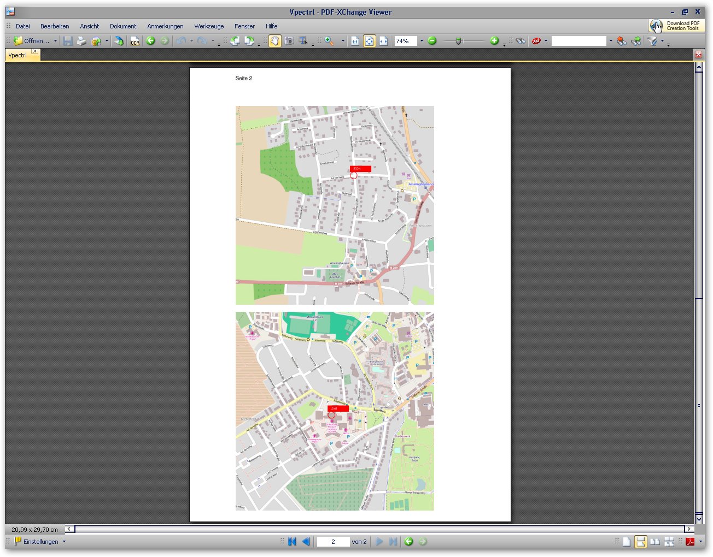Go to the next page arrow
Screen dimensions: 713x557
pos(379,542)
